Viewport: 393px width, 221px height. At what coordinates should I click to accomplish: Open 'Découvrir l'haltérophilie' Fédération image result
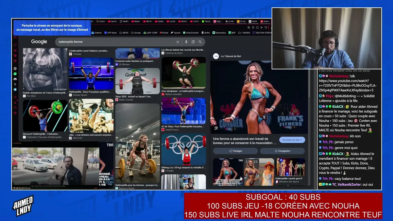[x=45, y=116]
